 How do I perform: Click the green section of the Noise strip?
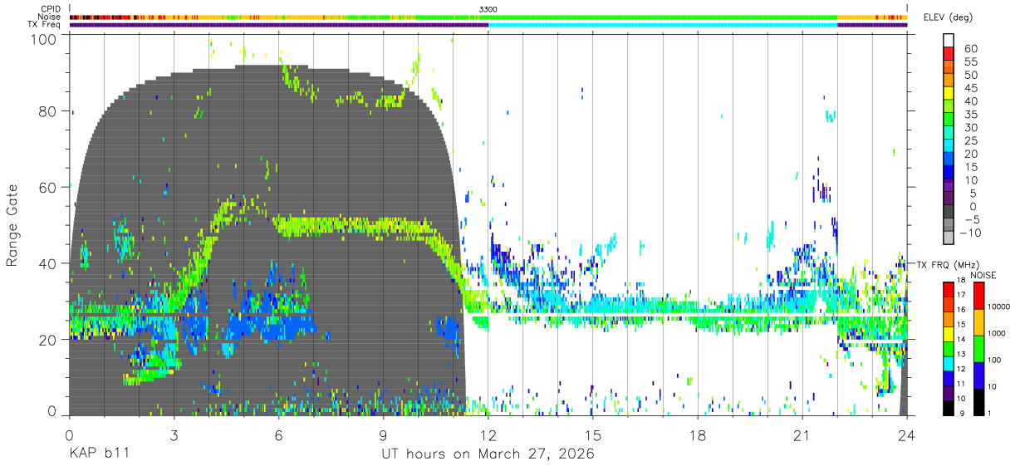coord(626,17)
